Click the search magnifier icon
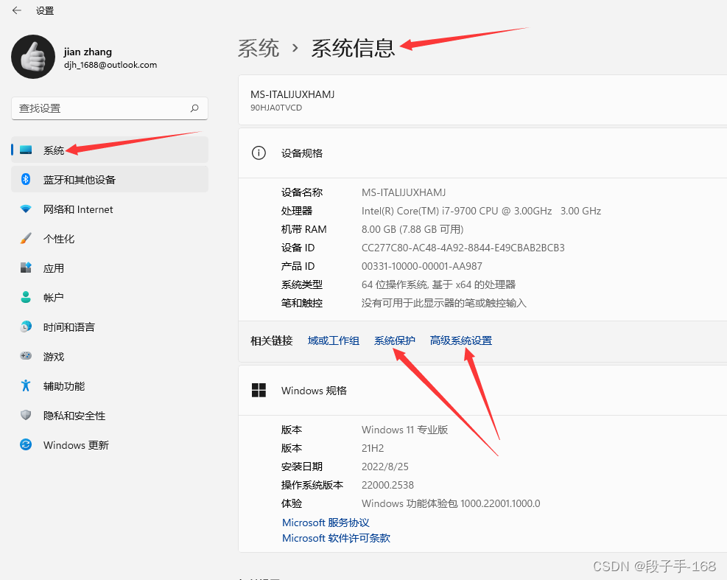727x580 pixels. pyautogui.click(x=194, y=108)
